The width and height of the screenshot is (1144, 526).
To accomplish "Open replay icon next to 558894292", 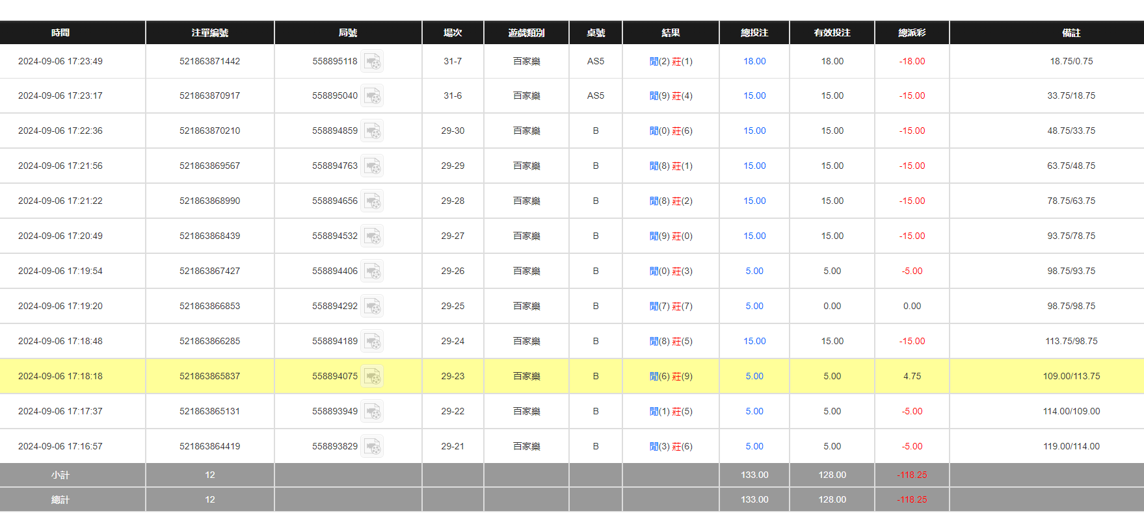I will coord(372,307).
